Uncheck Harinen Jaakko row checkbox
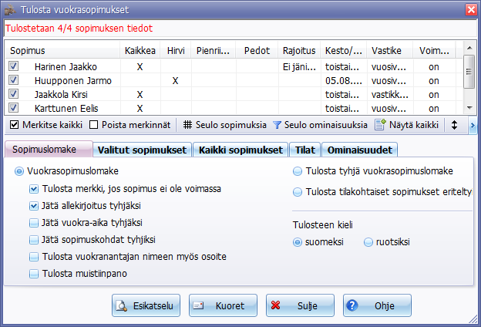The height and width of the screenshot is (327, 481). click(14, 66)
